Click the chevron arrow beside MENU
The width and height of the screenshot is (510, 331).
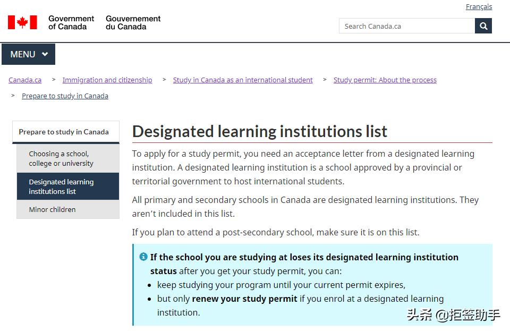45,54
